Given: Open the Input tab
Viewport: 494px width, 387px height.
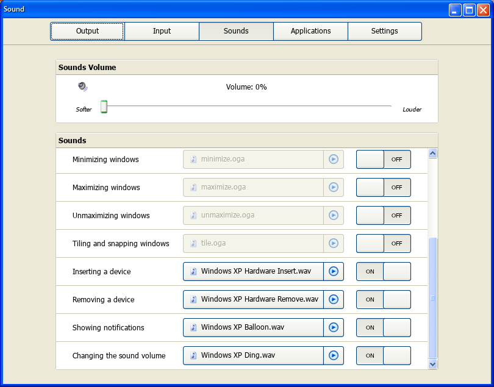Looking at the screenshot, I should tap(162, 31).
